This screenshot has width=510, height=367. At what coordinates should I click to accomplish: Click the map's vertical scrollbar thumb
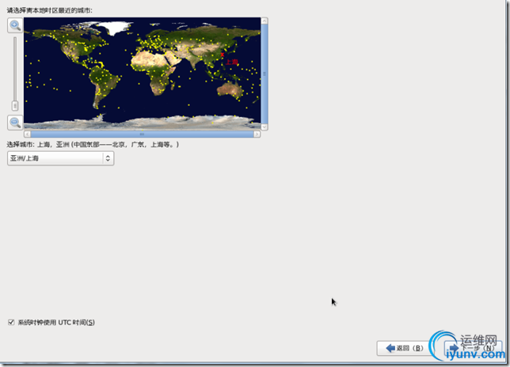point(265,74)
